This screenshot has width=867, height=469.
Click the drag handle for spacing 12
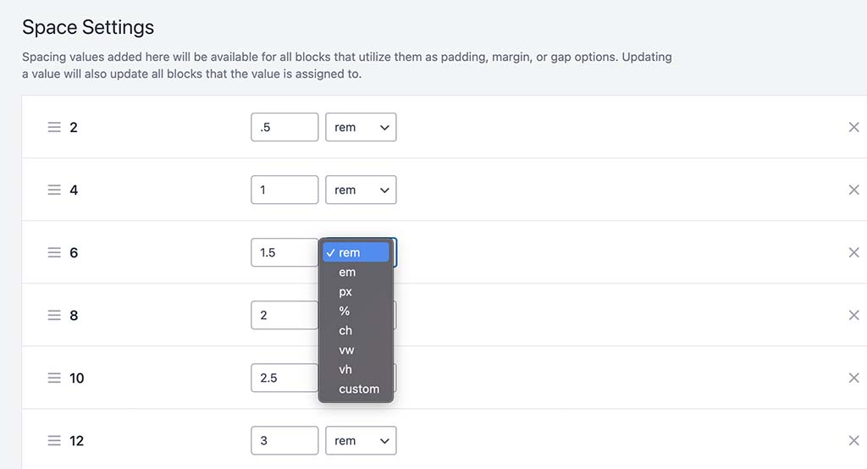pos(54,441)
